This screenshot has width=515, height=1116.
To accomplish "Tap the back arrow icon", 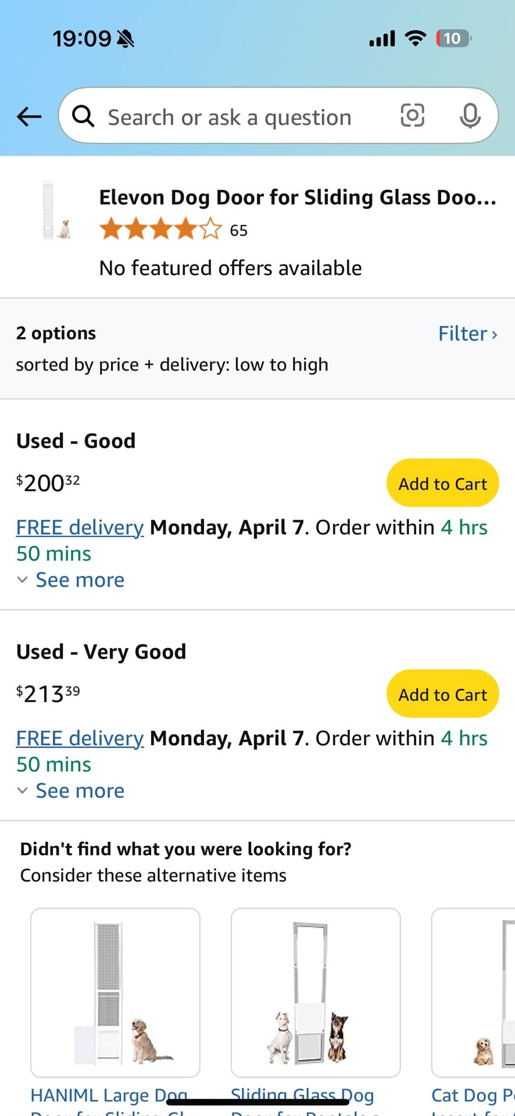I will click(x=29, y=117).
